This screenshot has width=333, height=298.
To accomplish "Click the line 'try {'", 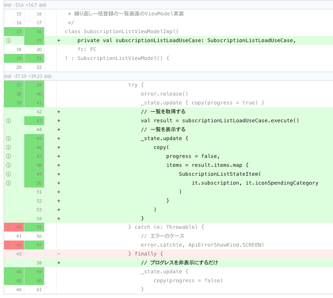I will (136, 85).
